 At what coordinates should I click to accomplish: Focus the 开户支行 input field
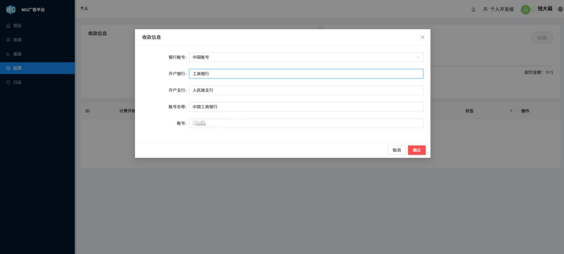[306, 90]
